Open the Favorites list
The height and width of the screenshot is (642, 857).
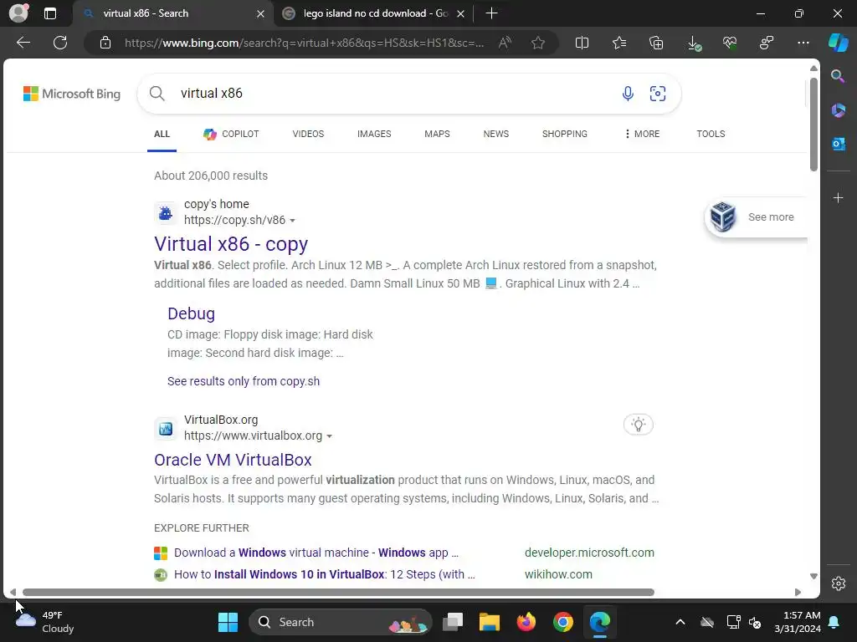coord(619,43)
